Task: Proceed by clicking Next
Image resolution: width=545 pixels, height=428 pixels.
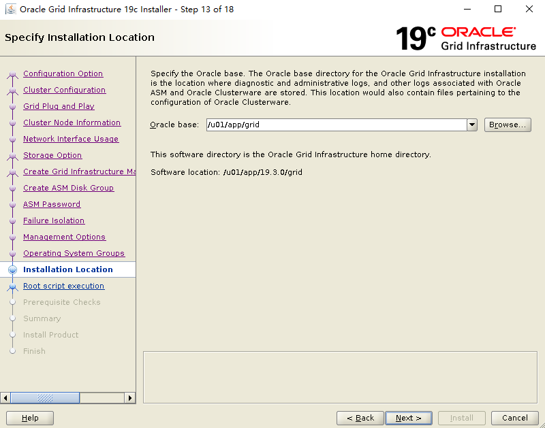Action: tap(408, 418)
